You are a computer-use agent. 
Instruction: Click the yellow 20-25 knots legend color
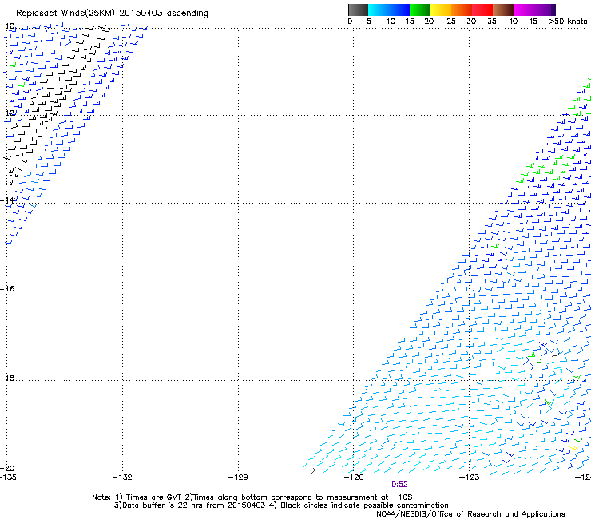click(441, 10)
